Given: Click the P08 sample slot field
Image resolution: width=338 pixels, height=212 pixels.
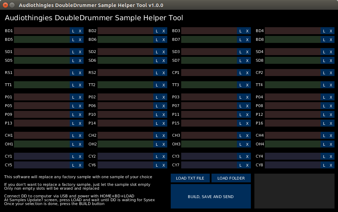Looking at the screenshot, I should coord(293,106).
